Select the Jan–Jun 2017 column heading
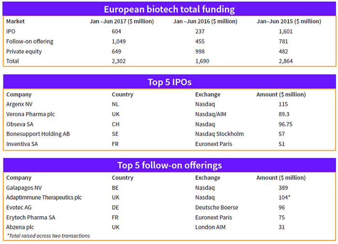 122,22
